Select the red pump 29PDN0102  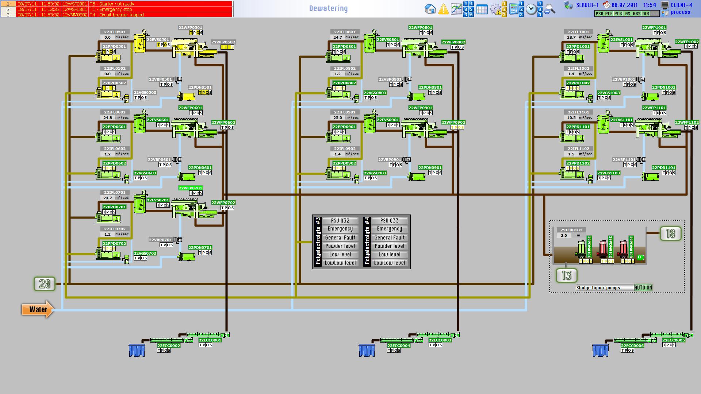coord(603,248)
